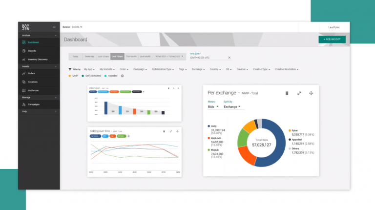Click the move handle on Per exchange widget

311,93
